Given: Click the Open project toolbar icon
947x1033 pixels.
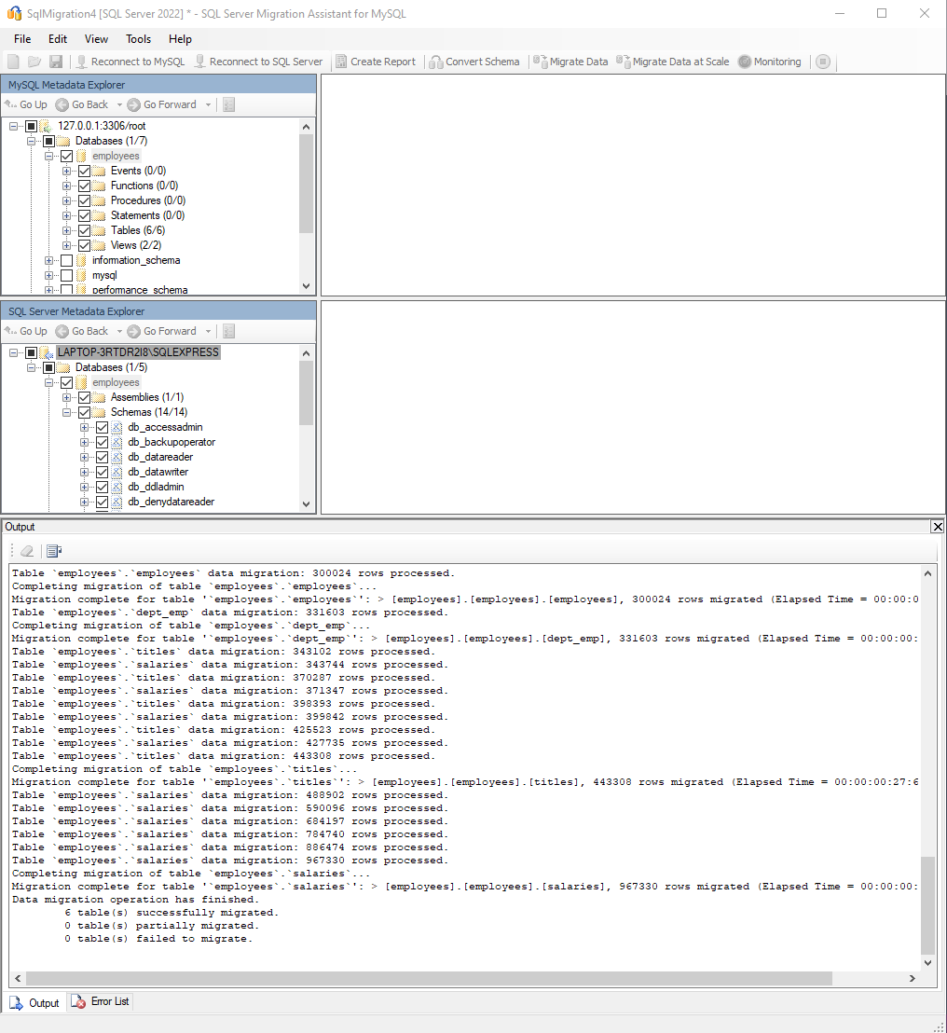Looking at the screenshot, I should (34, 62).
